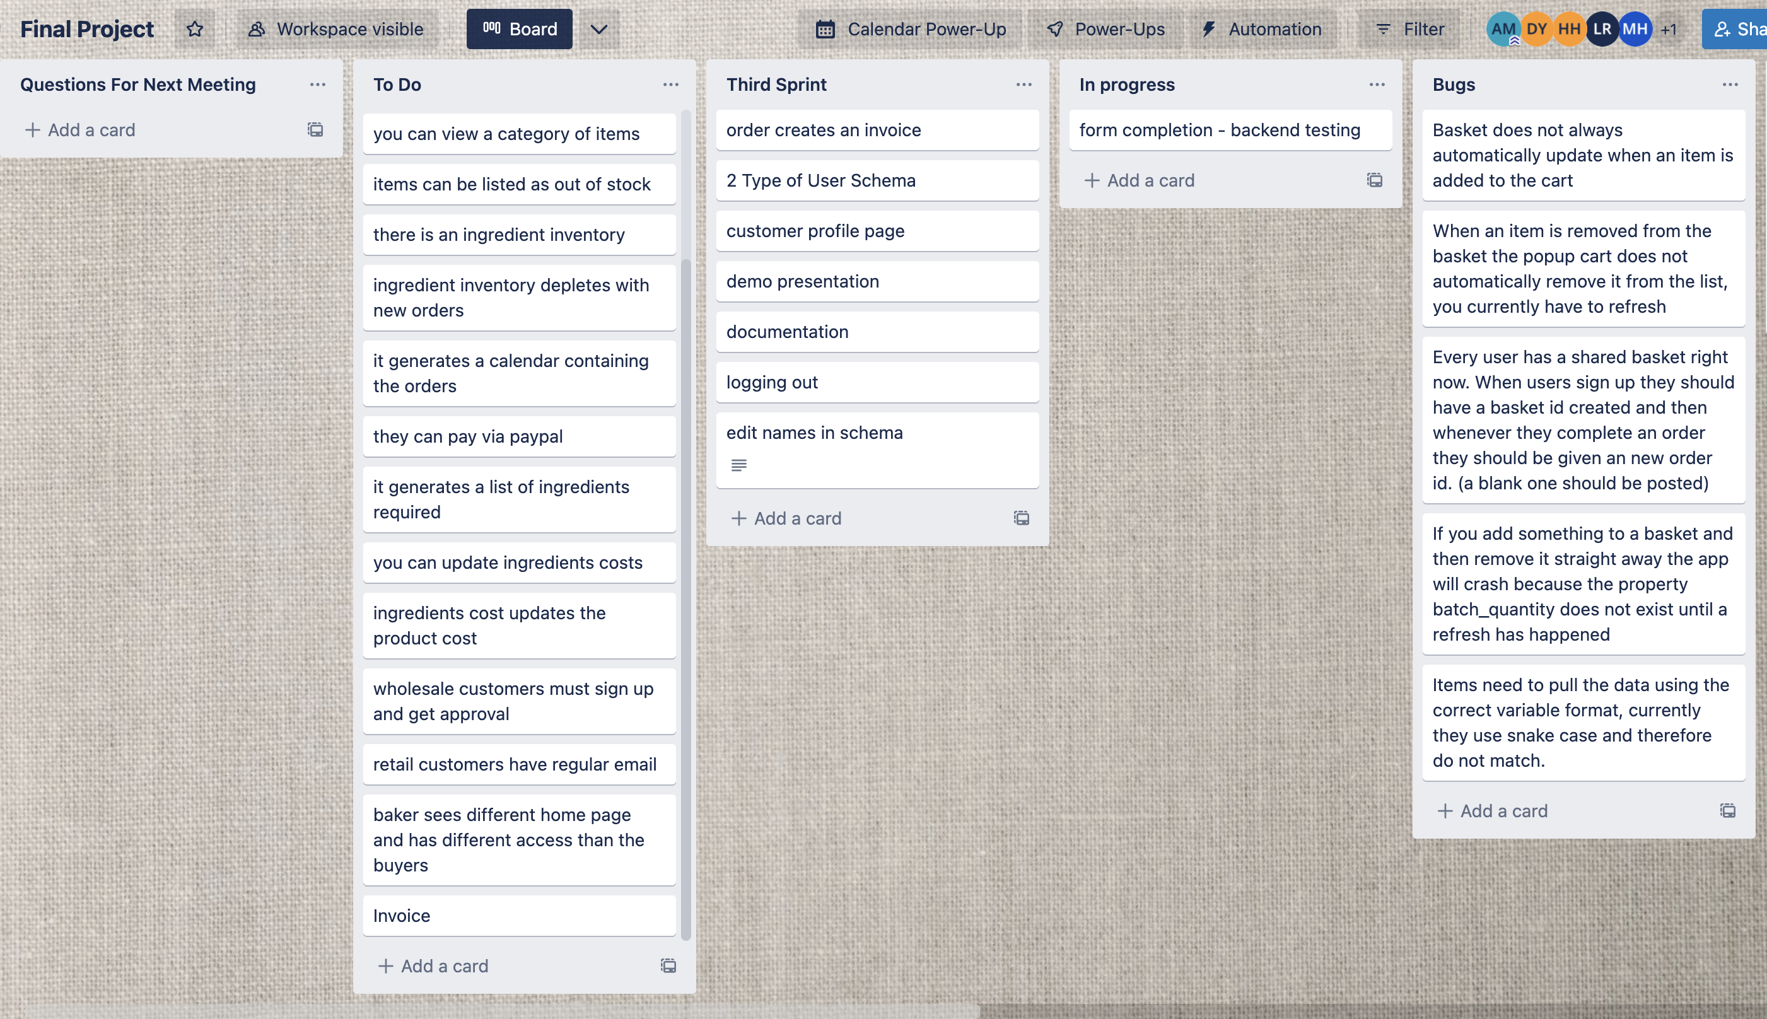Screen dimensions: 1767x1019
Task: Open the order creates an invoice card
Action: [878, 130]
